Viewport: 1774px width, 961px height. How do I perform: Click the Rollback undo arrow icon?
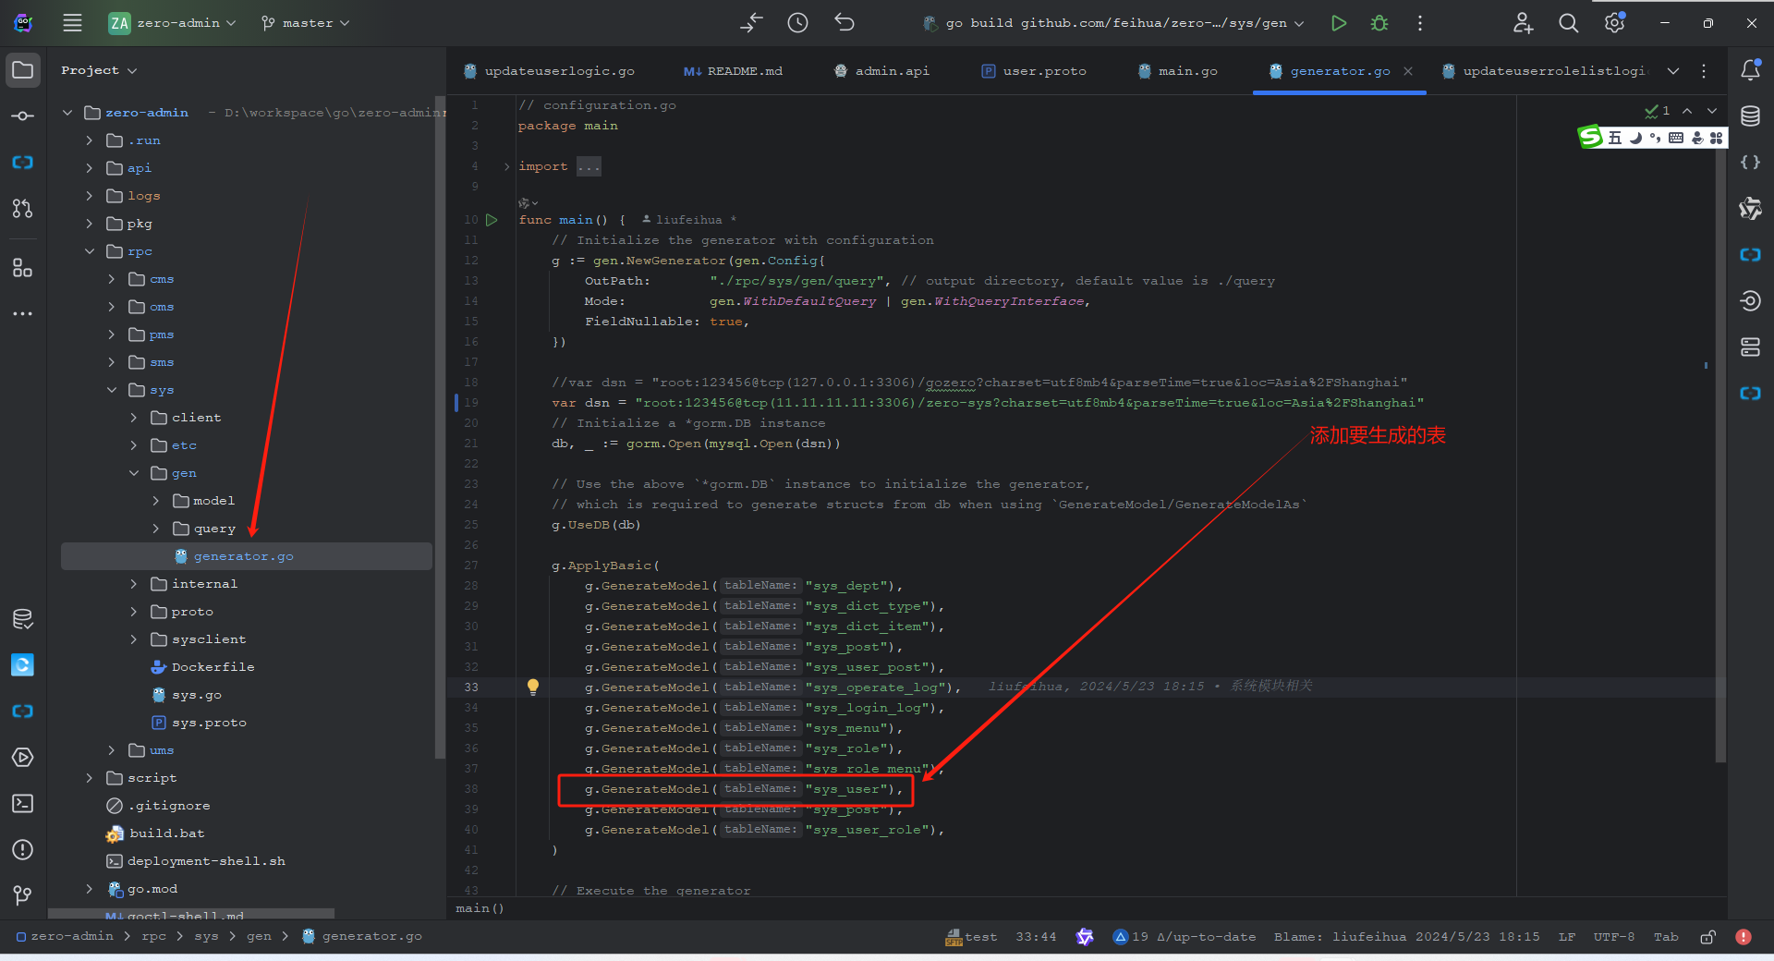844,23
